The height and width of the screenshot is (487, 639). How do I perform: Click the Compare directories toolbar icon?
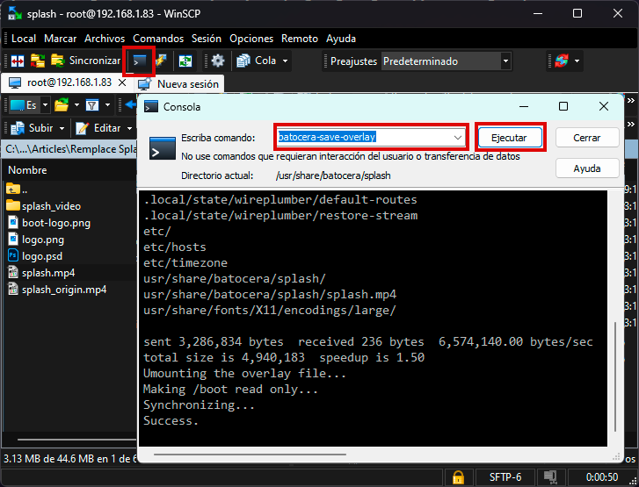coord(18,61)
